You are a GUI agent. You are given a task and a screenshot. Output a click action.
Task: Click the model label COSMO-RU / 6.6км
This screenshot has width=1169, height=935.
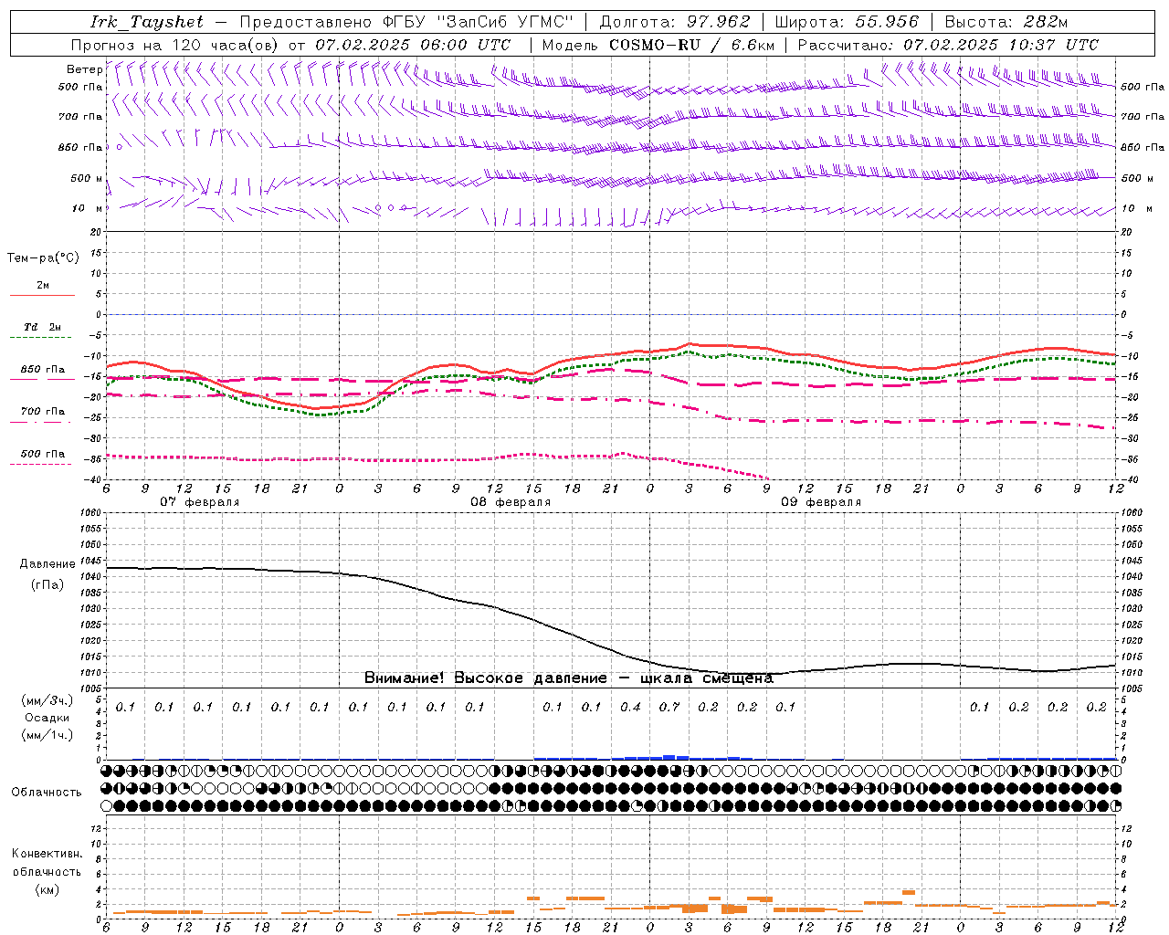click(691, 45)
